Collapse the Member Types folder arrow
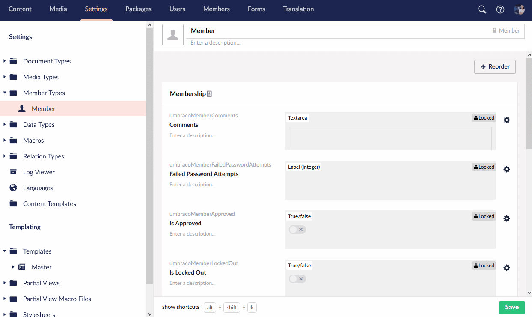Screen dimensions: 532x317 point(5,93)
